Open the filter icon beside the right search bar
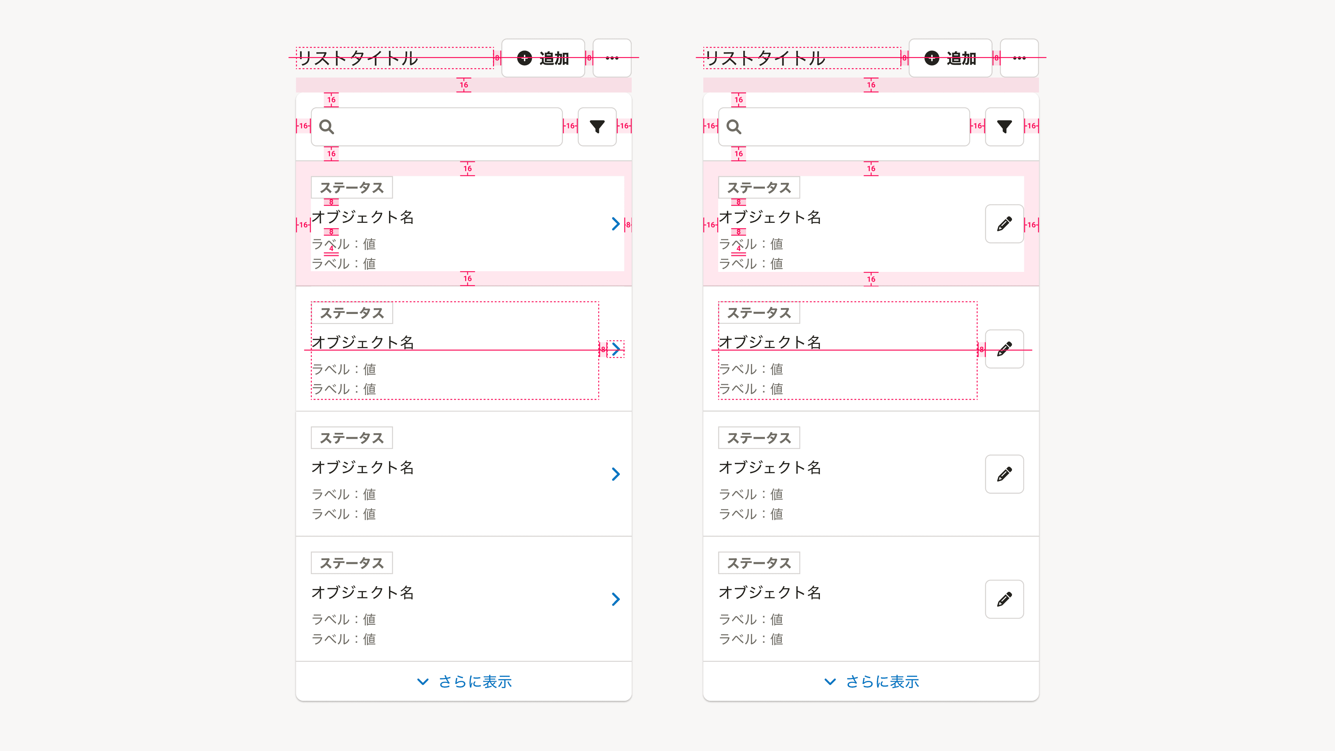Image resolution: width=1335 pixels, height=751 pixels. tap(1004, 127)
